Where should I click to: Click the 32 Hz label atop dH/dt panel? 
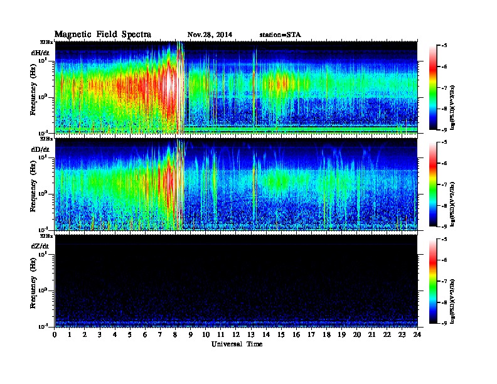pyautogui.click(x=46, y=42)
